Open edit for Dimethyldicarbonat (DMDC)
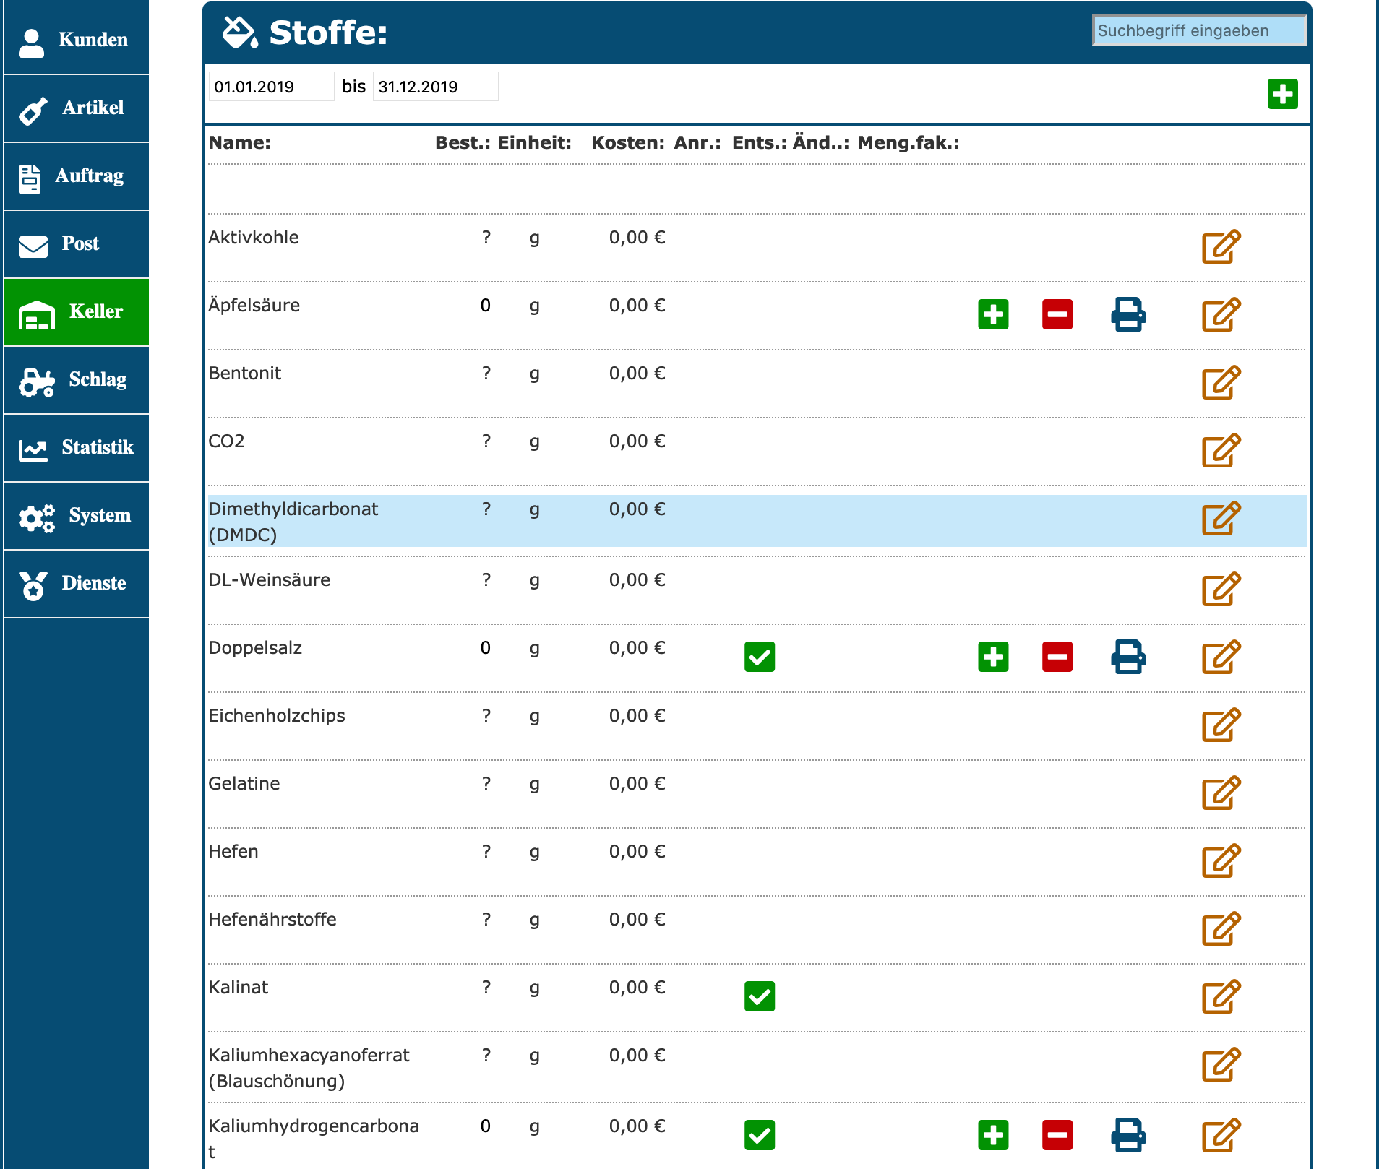1379x1169 pixels. point(1221,519)
